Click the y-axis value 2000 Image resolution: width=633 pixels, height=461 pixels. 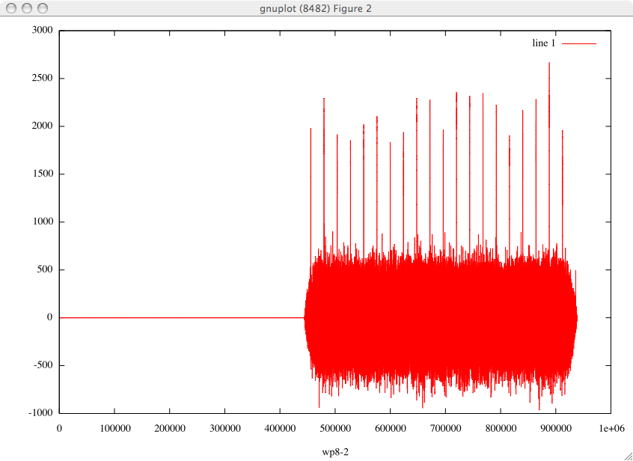tap(43, 126)
